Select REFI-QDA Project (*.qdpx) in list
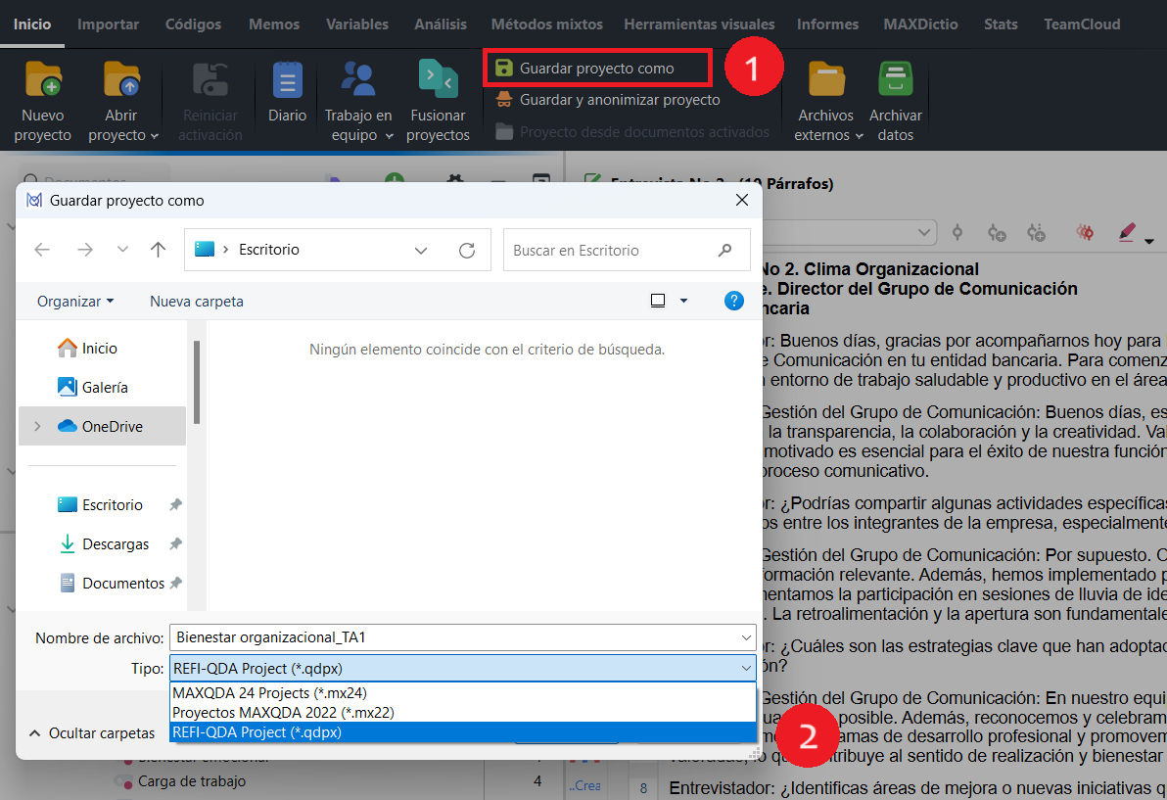Viewport: 1167px width, 800px height. [x=463, y=732]
